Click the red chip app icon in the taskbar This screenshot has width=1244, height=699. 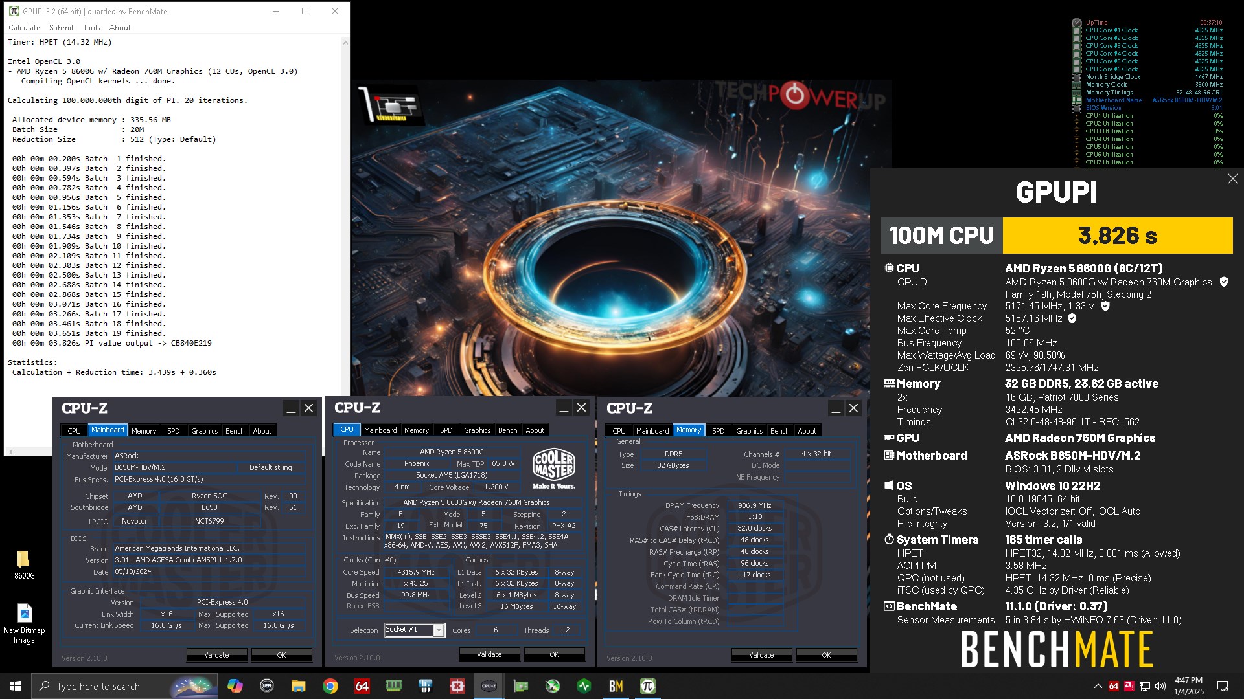pyautogui.click(x=457, y=686)
